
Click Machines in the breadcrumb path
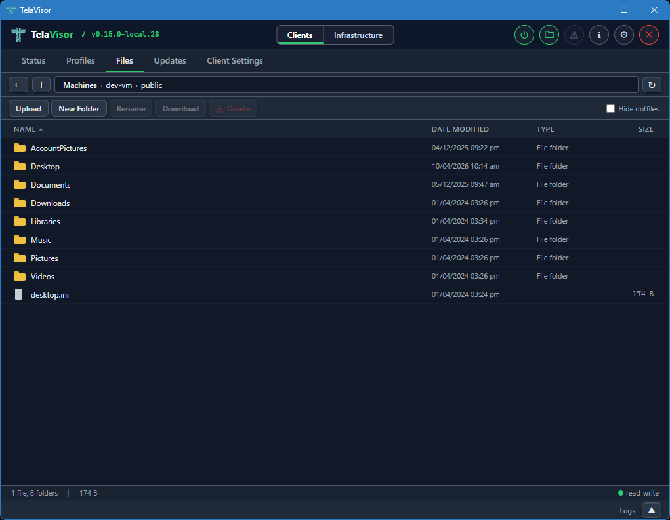(80, 85)
